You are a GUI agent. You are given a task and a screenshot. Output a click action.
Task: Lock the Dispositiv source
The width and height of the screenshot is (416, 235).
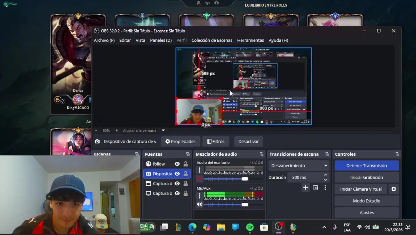[x=185, y=174]
